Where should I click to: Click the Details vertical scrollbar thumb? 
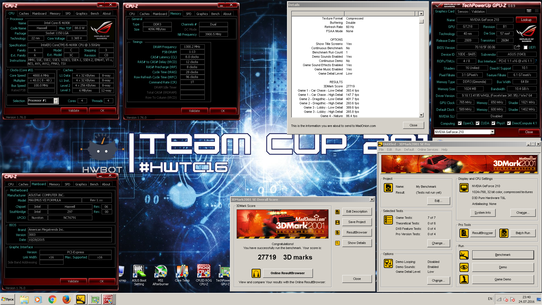pyautogui.click(x=421, y=21)
